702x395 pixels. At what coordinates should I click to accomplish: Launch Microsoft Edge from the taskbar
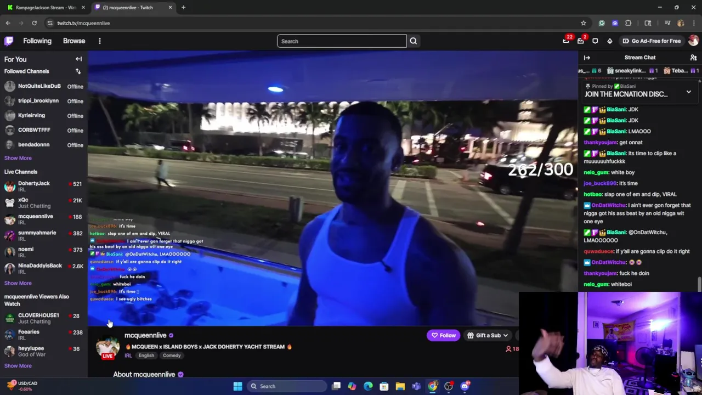tap(368, 386)
